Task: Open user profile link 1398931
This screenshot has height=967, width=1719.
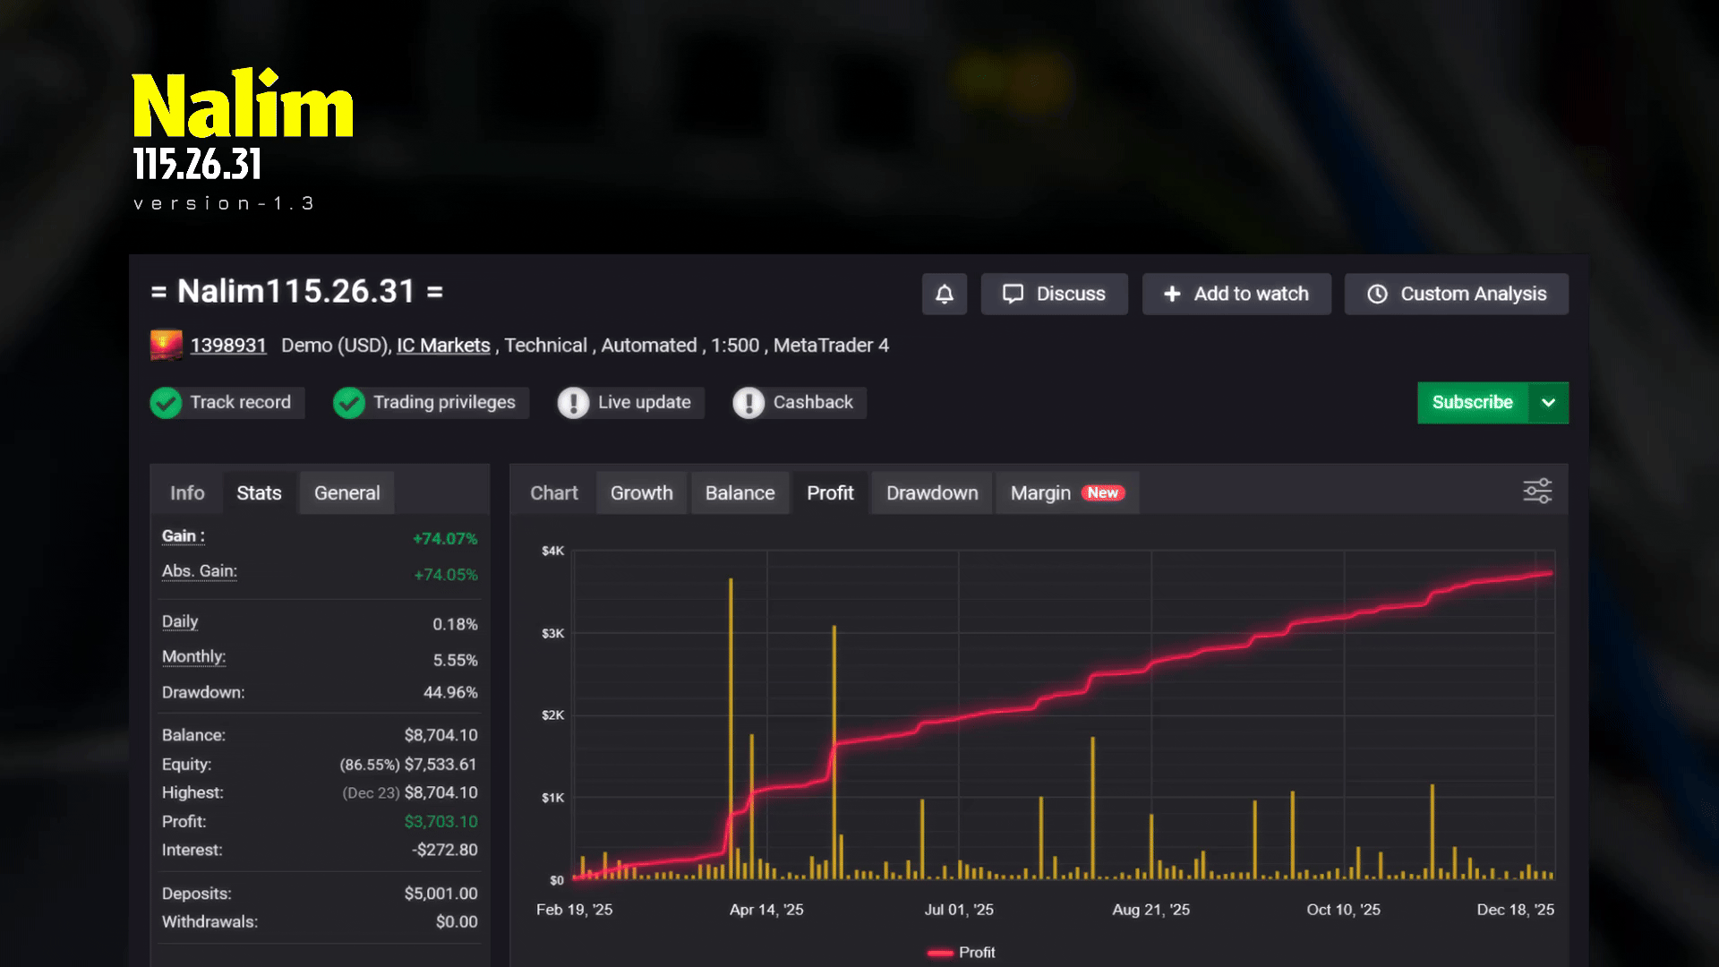Action: click(228, 346)
